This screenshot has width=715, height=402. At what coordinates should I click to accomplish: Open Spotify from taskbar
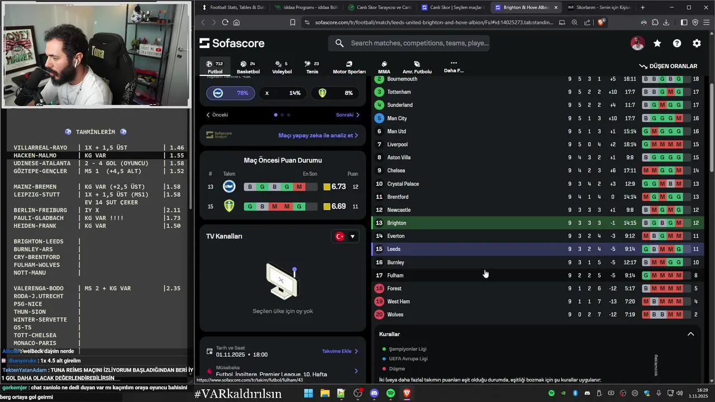click(390, 394)
